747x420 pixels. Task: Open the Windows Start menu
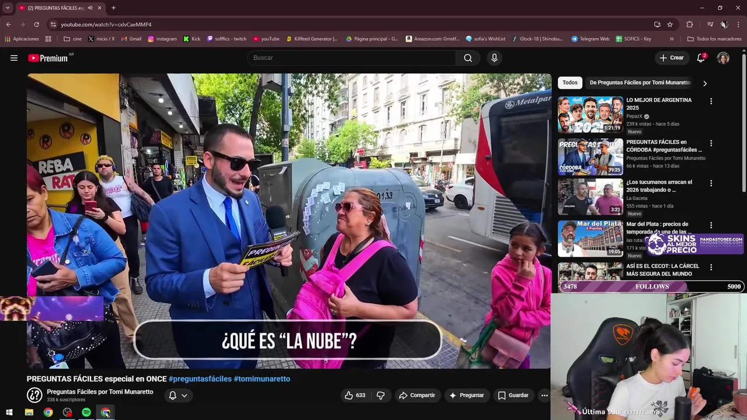[x=9, y=412]
